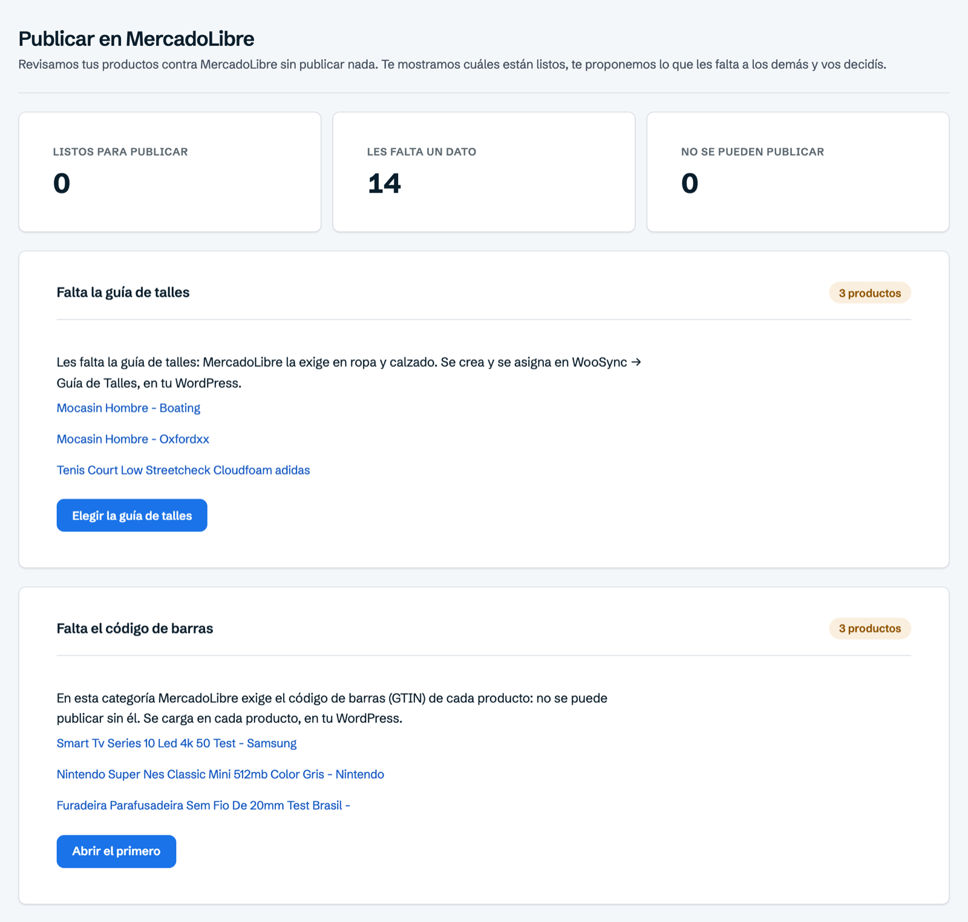Open the Mocasin Hombre - Boating product link
This screenshot has width=968, height=922.
pyautogui.click(x=128, y=408)
